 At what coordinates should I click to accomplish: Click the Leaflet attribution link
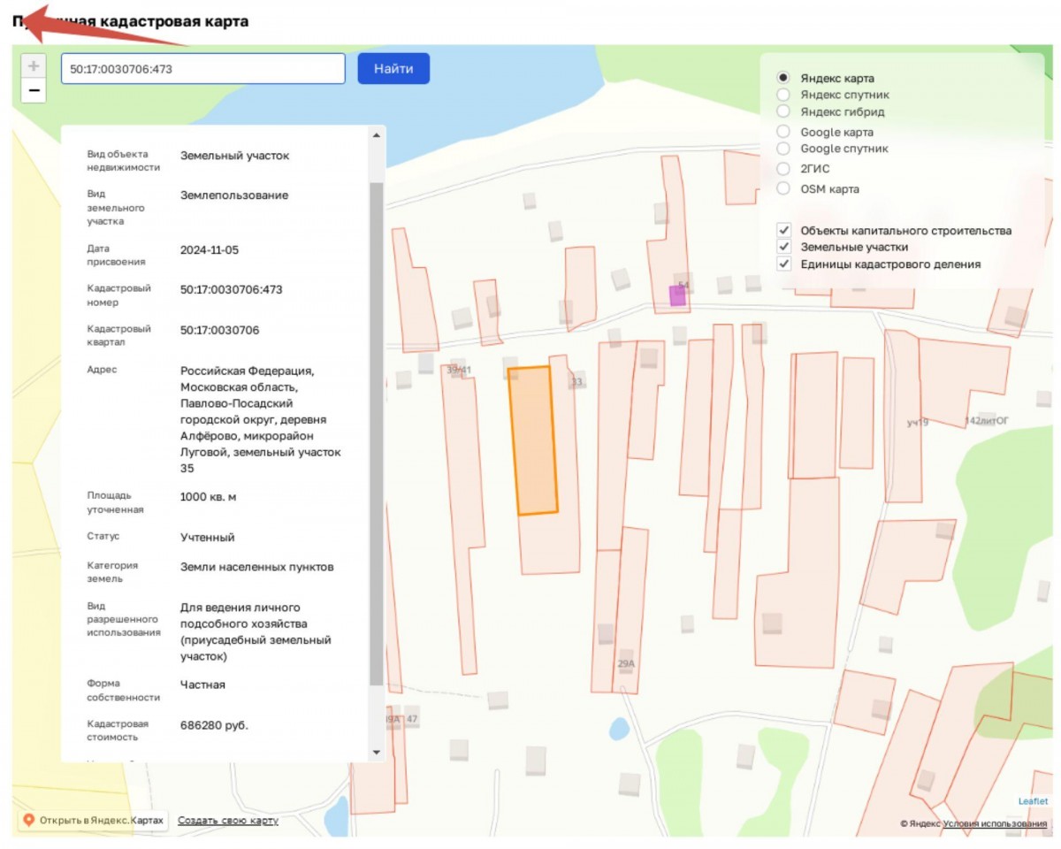pyautogui.click(x=1033, y=801)
